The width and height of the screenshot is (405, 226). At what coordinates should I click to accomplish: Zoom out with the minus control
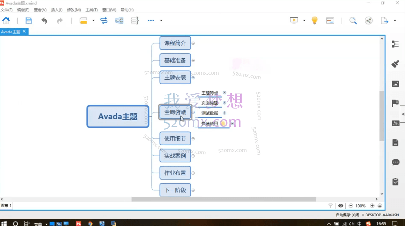click(351, 206)
